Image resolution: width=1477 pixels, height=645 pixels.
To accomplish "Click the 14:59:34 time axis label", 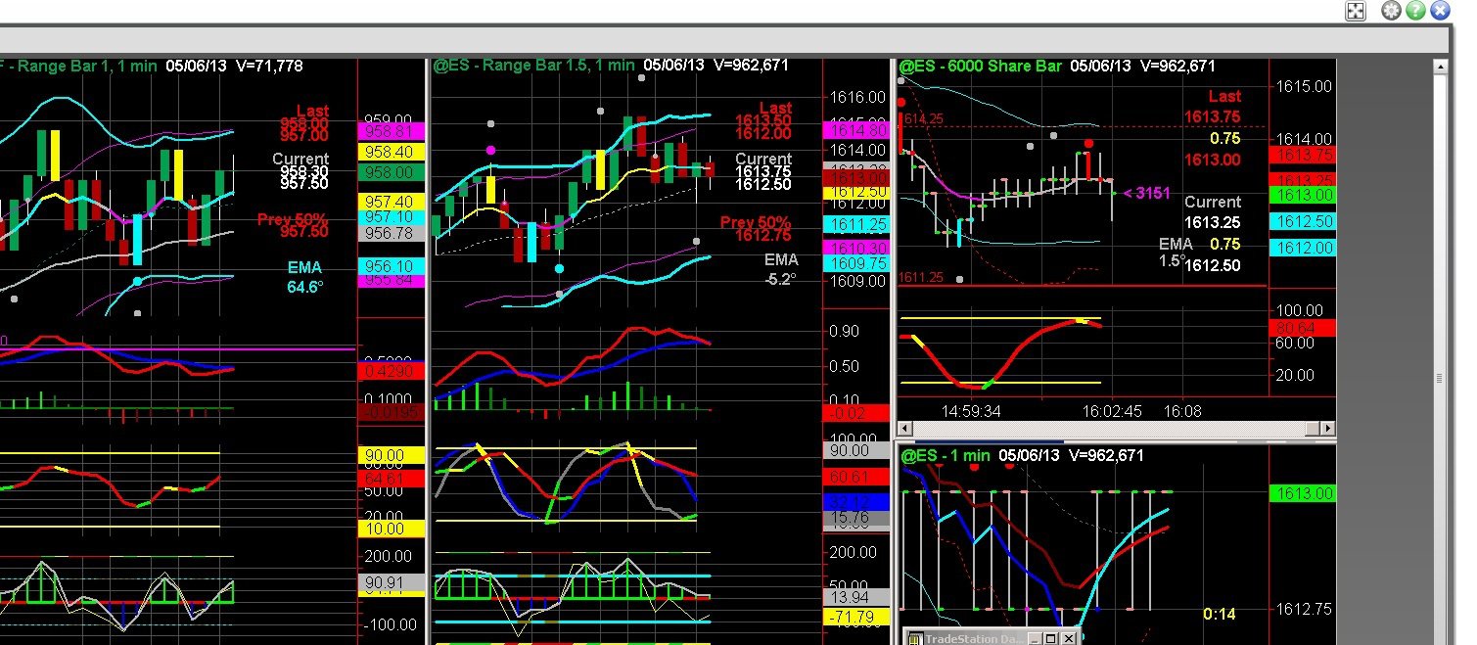I will [x=970, y=412].
